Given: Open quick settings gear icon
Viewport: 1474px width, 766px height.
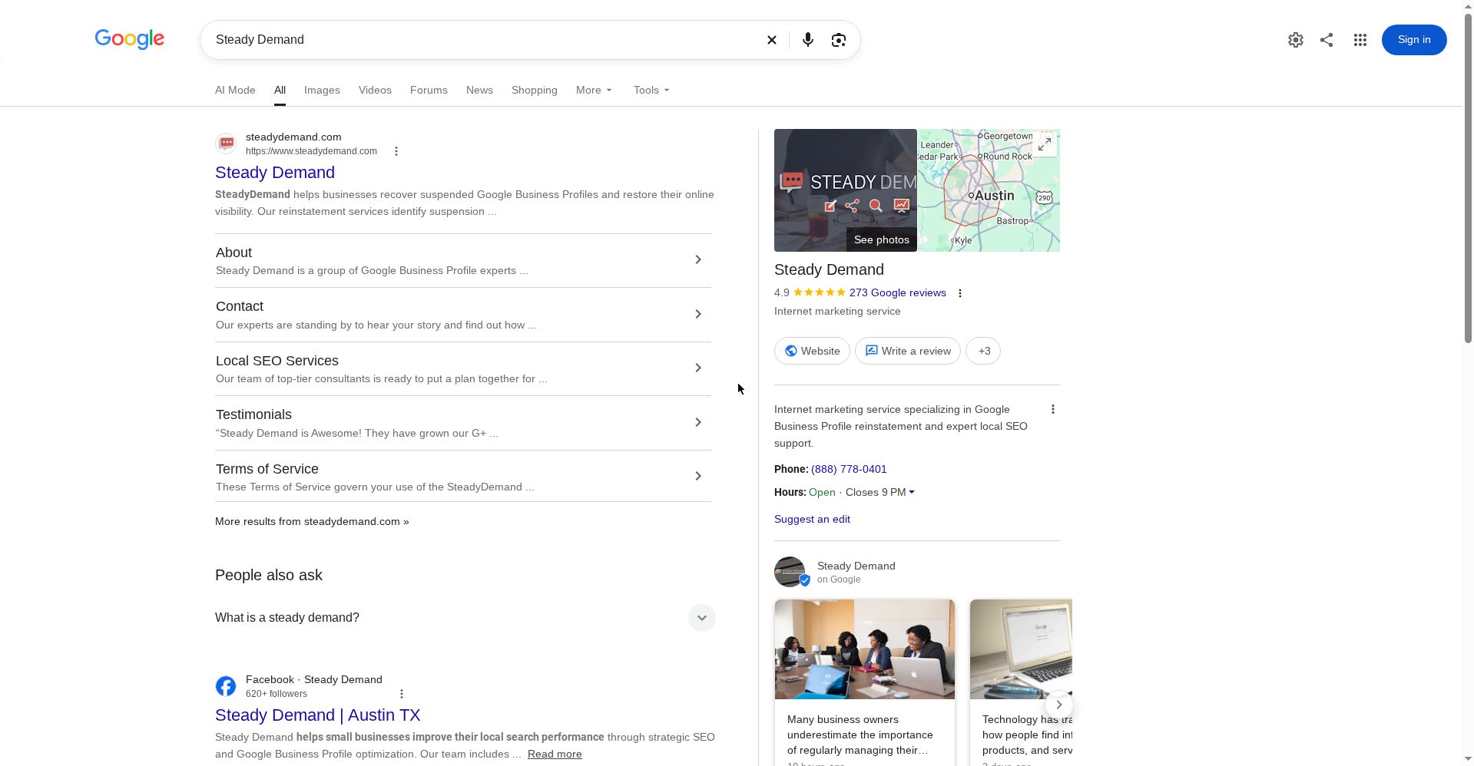Looking at the screenshot, I should pyautogui.click(x=1296, y=40).
